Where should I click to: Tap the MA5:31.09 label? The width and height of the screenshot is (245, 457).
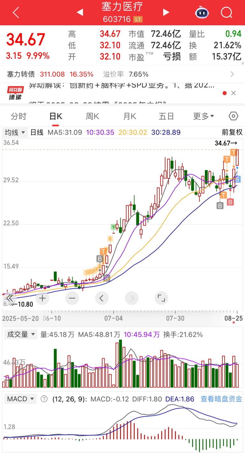click(65, 132)
